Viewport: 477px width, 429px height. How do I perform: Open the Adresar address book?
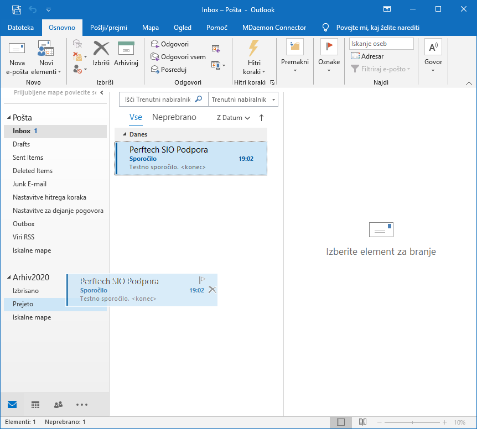coord(367,56)
